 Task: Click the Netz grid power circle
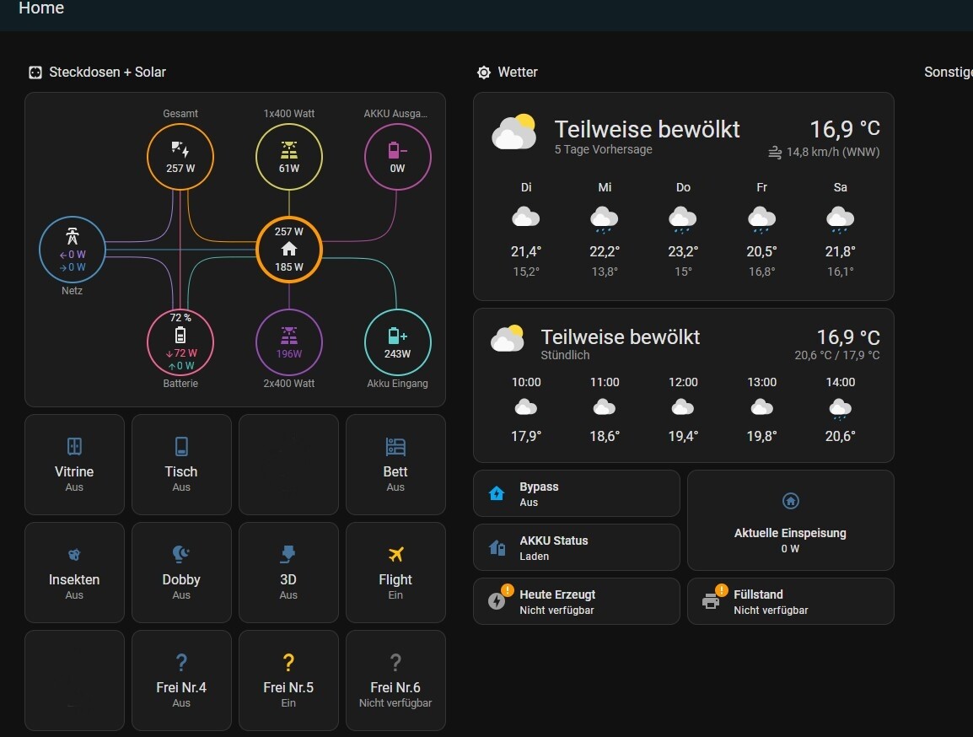click(72, 250)
